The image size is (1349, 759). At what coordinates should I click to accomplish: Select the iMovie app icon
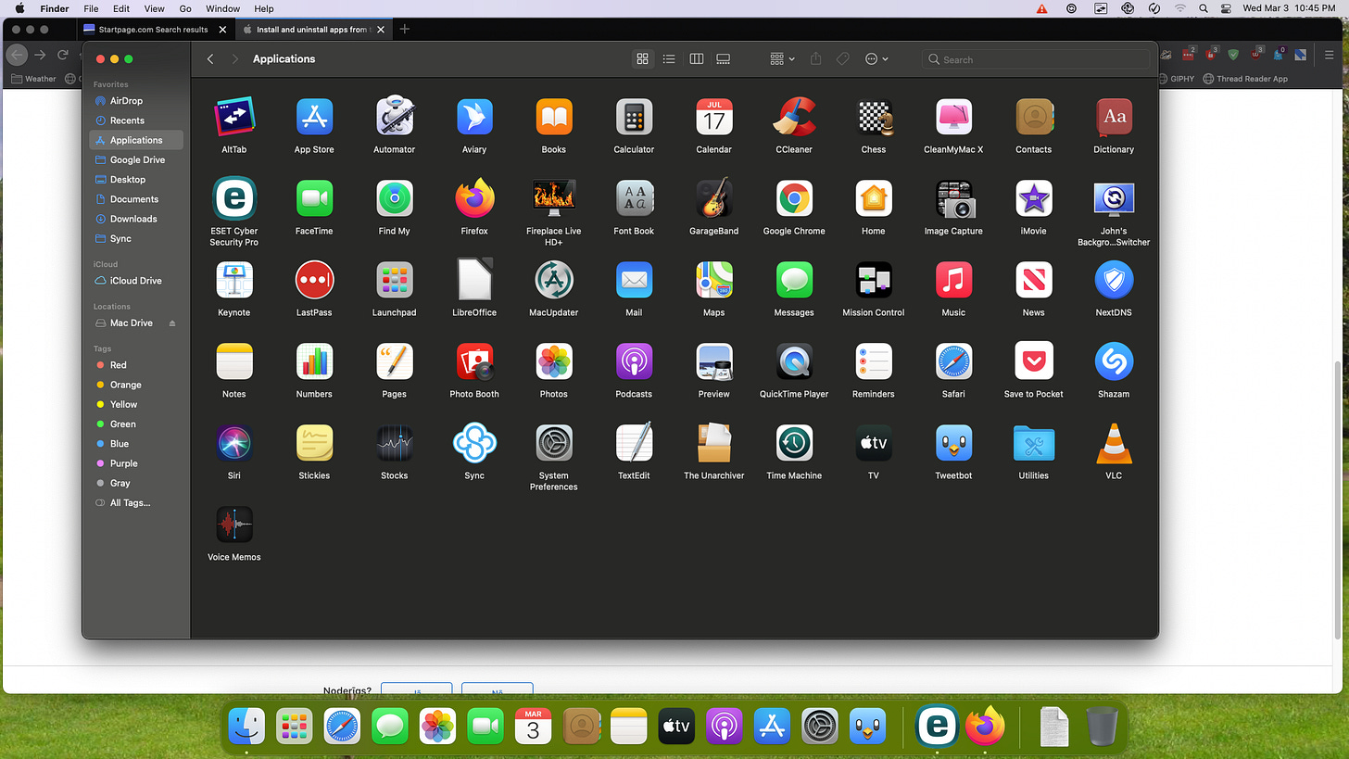click(x=1034, y=198)
